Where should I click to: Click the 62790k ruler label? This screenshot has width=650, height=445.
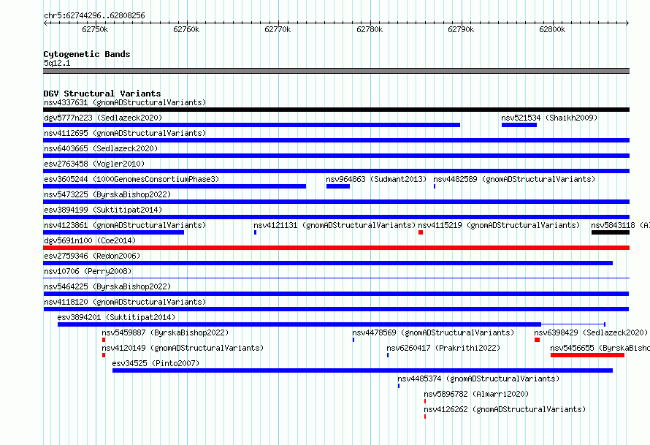(x=461, y=29)
